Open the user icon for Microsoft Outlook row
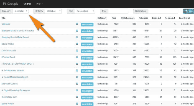 pyautogui.click(x=77, y=84)
